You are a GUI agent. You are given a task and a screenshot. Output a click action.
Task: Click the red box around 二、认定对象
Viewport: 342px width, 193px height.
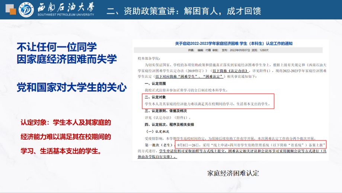click(x=208, y=101)
